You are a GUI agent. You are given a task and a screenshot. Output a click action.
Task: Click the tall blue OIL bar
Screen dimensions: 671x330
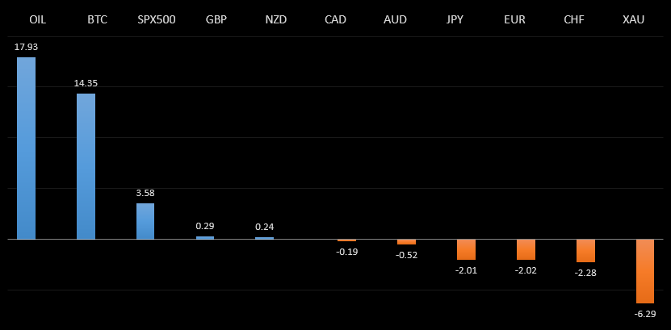pos(27,148)
